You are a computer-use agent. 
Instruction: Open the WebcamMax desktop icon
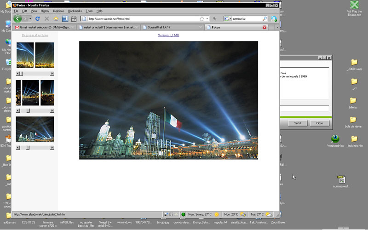pyautogui.click(x=335, y=139)
